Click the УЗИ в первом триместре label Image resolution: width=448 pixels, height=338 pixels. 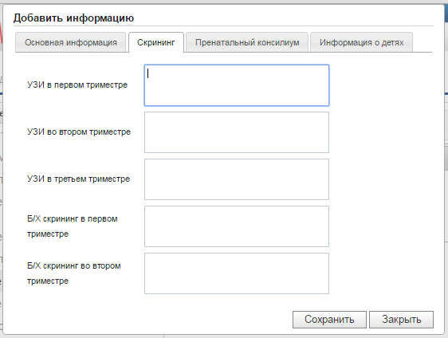coord(77,84)
